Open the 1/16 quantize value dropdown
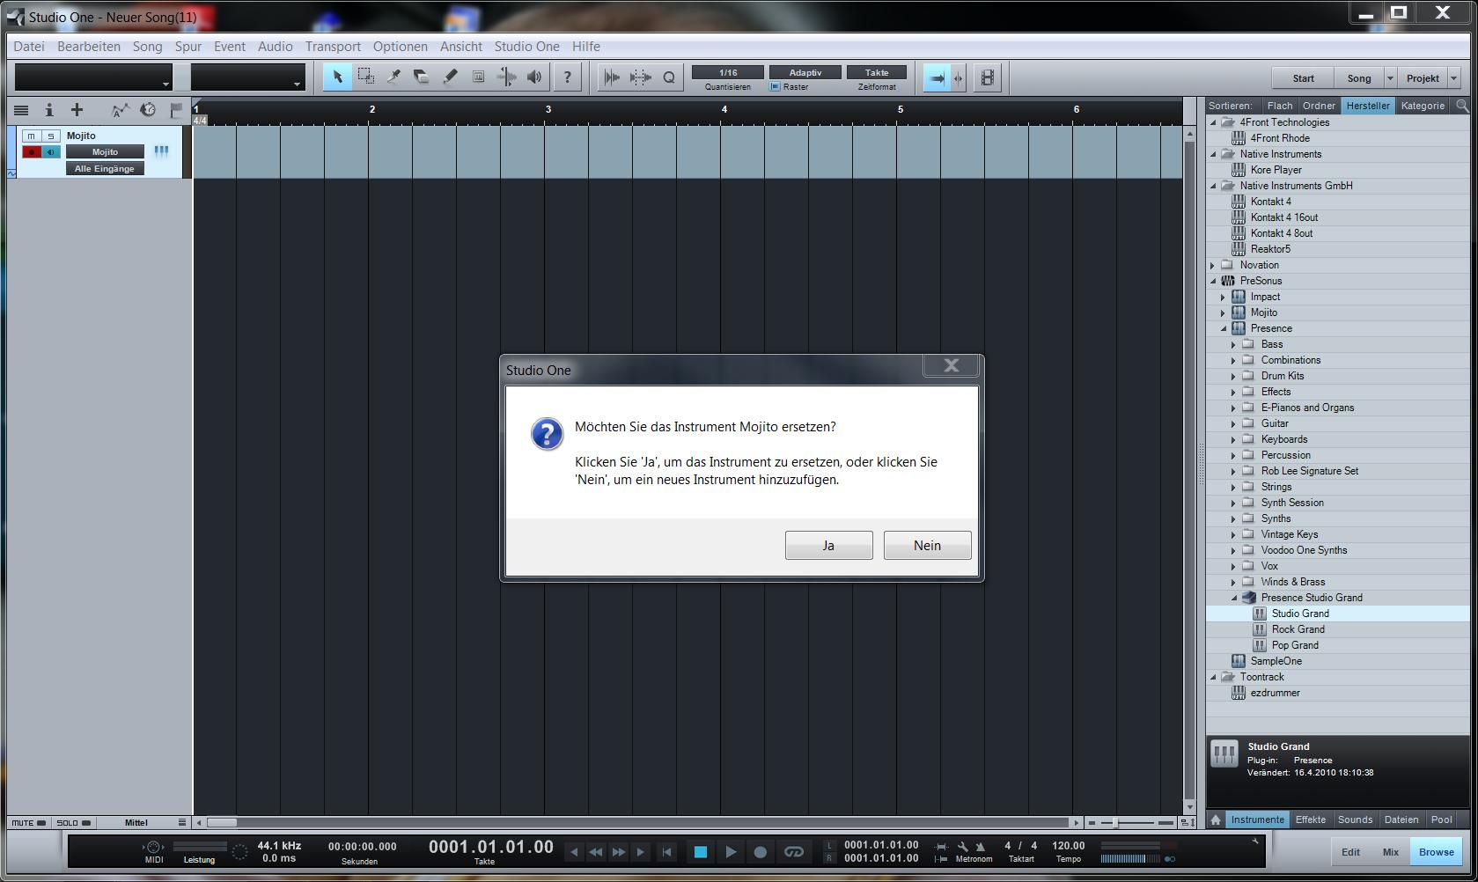The height and width of the screenshot is (882, 1478). click(727, 72)
